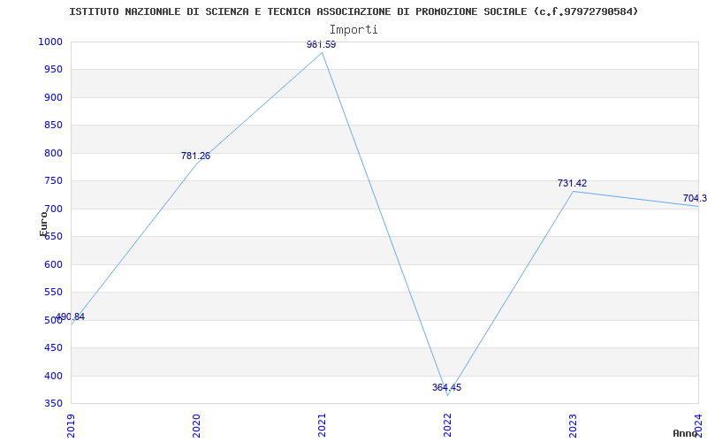The height and width of the screenshot is (442, 707).
Task: Click the 600 y-axis tick label
Action: tap(53, 264)
